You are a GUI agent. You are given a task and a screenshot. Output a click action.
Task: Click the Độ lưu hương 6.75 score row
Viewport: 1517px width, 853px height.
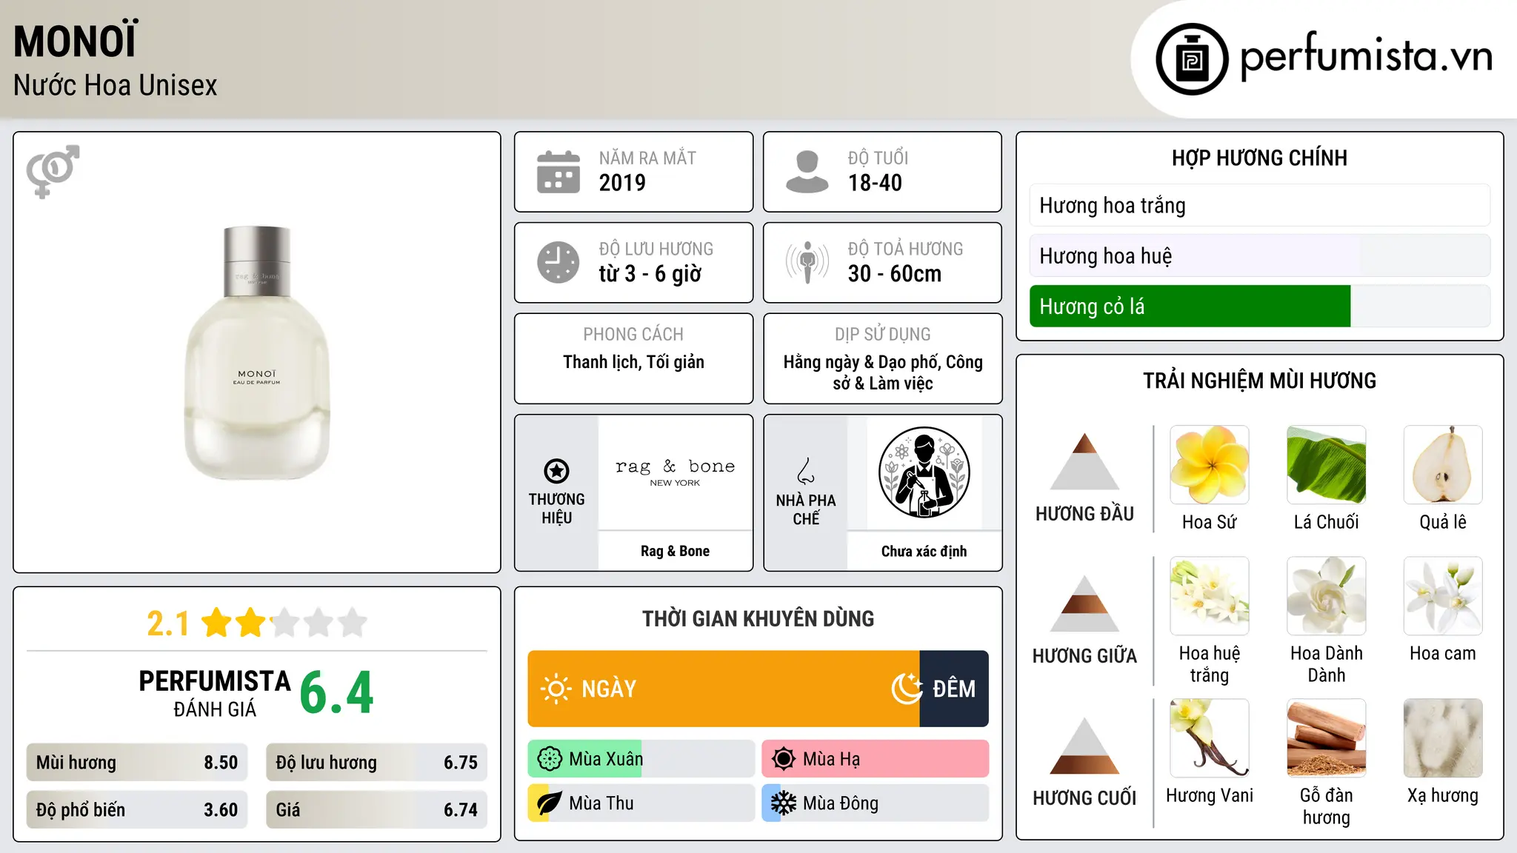[x=376, y=762]
